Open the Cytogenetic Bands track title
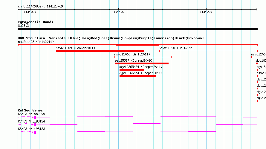 pos(36,22)
